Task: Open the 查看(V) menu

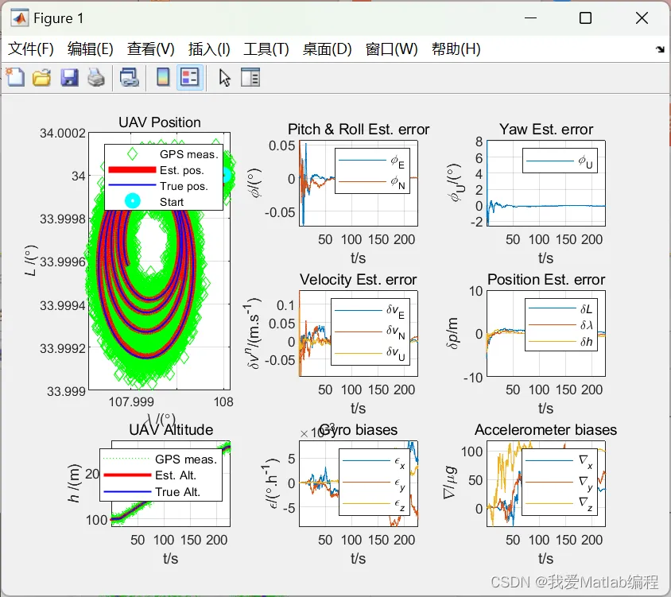Action: click(150, 48)
